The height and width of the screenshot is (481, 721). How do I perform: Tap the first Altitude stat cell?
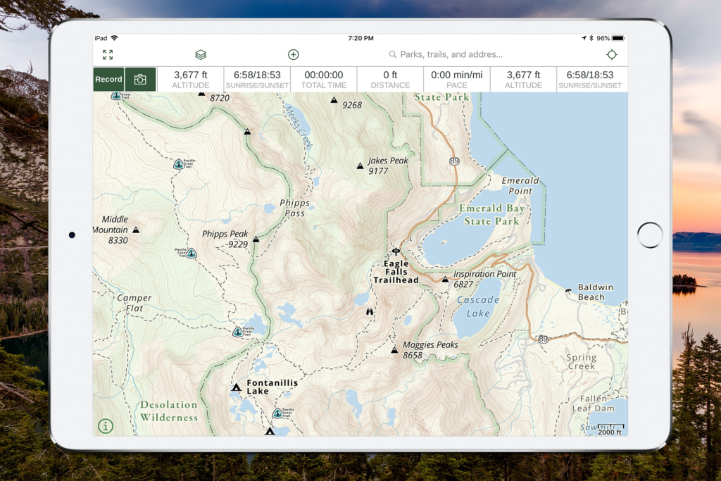click(x=190, y=80)
